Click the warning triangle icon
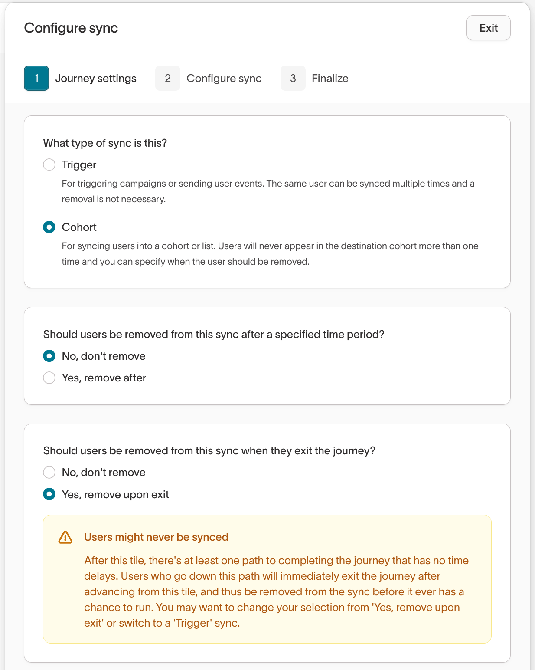Viewport: 535px width, 670px height. 65,537
